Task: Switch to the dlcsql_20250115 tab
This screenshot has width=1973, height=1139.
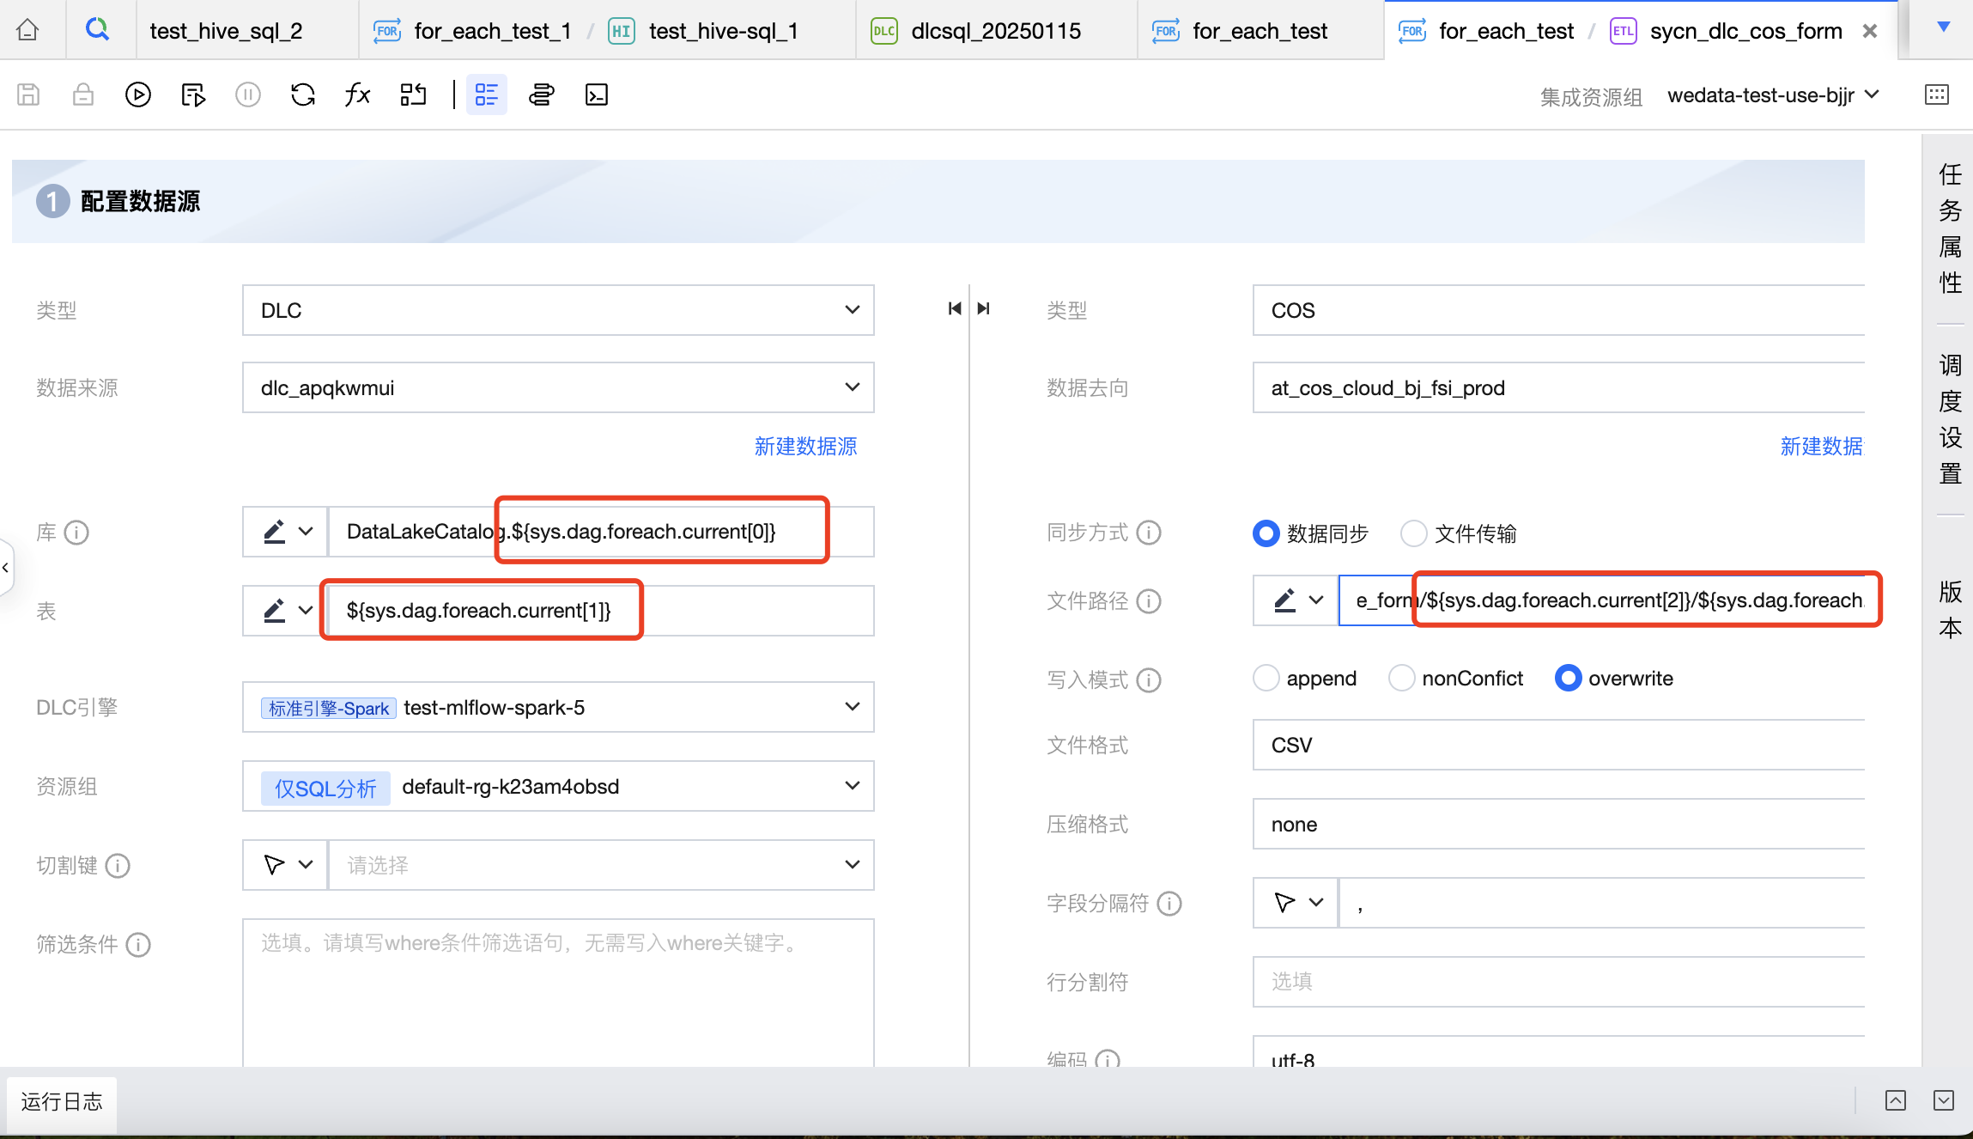Action: (x=996, y=31)
